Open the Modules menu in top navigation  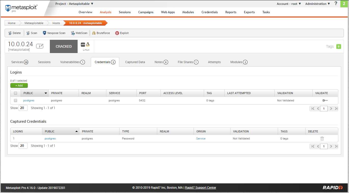[x=188, y=12]
